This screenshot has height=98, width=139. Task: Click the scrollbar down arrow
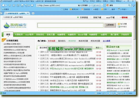pyautogui.click(x=134, y=90)
